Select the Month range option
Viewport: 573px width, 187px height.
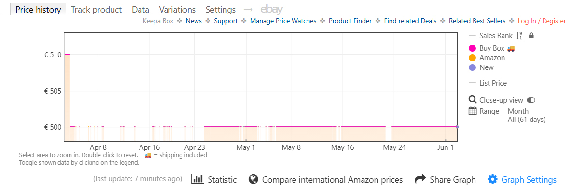518,111
